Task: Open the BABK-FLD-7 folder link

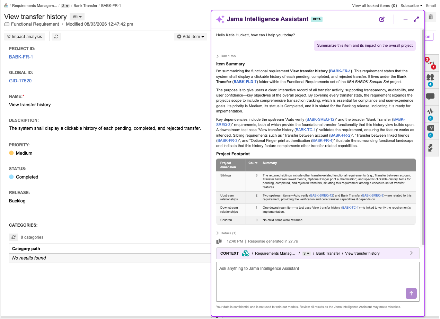Action: 245,82
